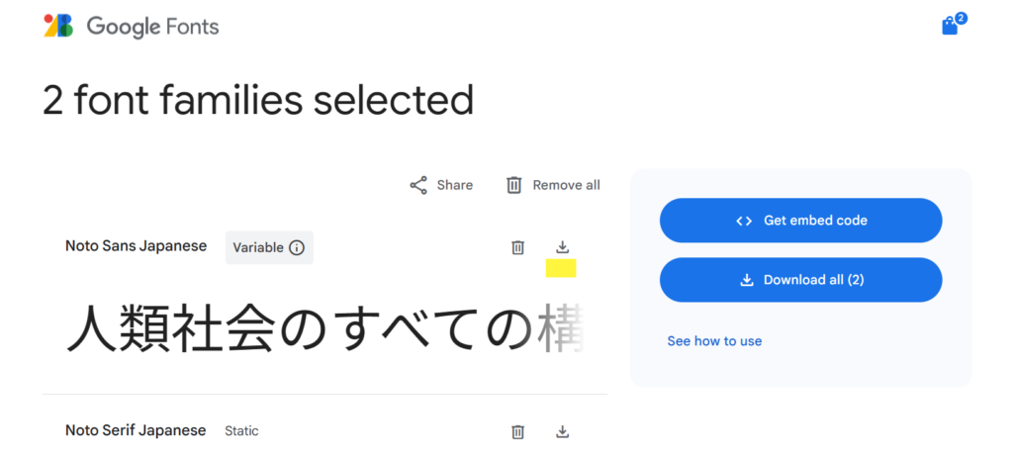1013x457 pixels.
Task: Click the Get embed code button
Action: pyautogui.click(x=800, y=221)
